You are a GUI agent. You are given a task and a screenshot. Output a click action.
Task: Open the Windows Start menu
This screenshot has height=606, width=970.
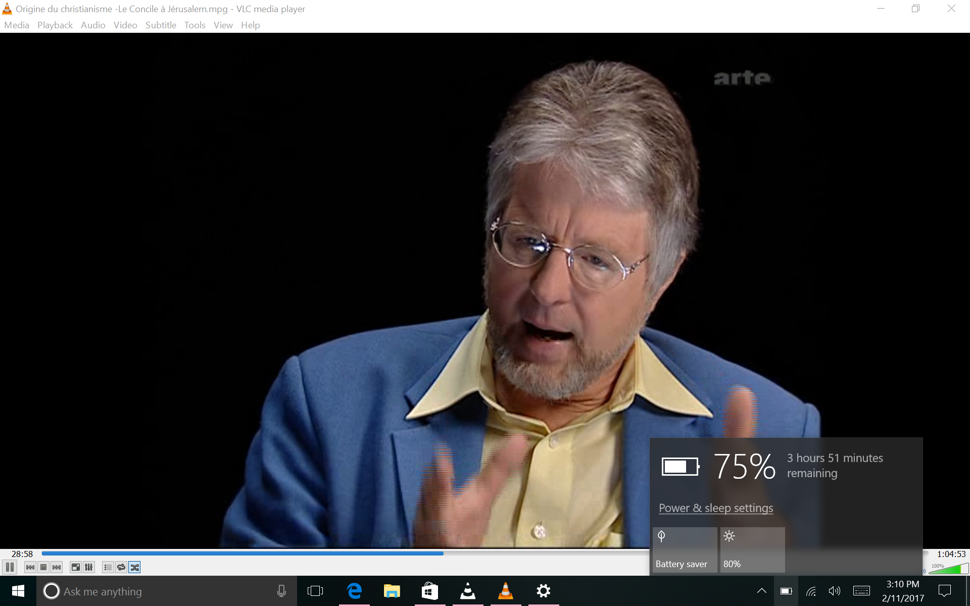coord(18,591)
